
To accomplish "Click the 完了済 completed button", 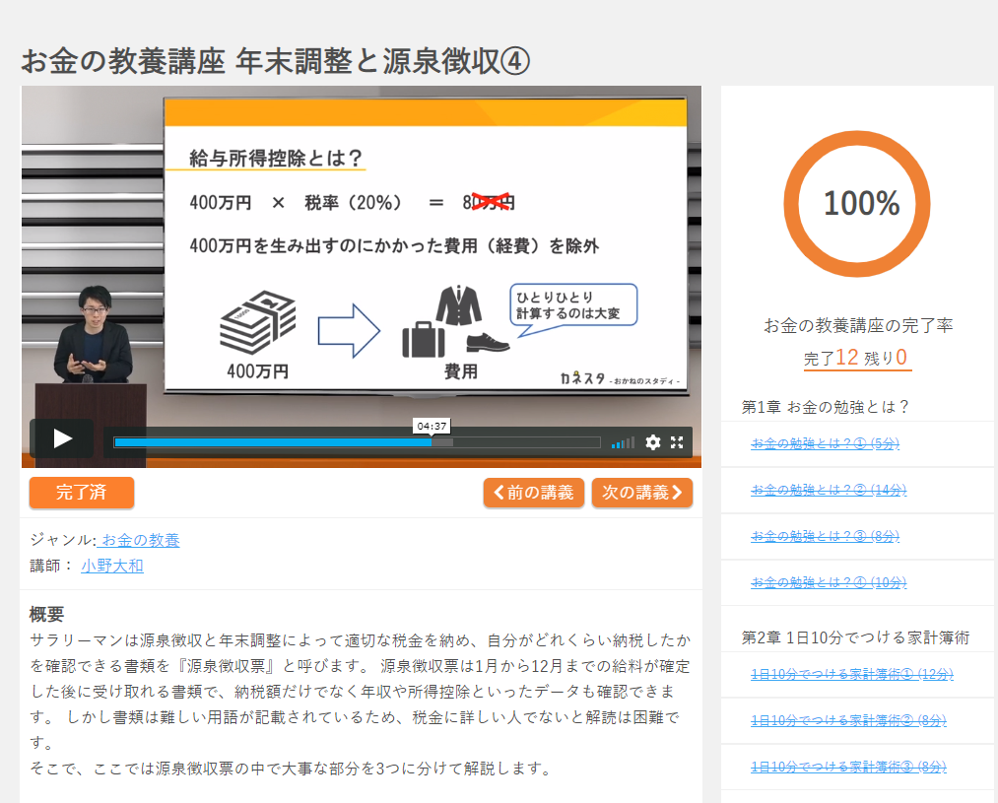I will 82,493.
